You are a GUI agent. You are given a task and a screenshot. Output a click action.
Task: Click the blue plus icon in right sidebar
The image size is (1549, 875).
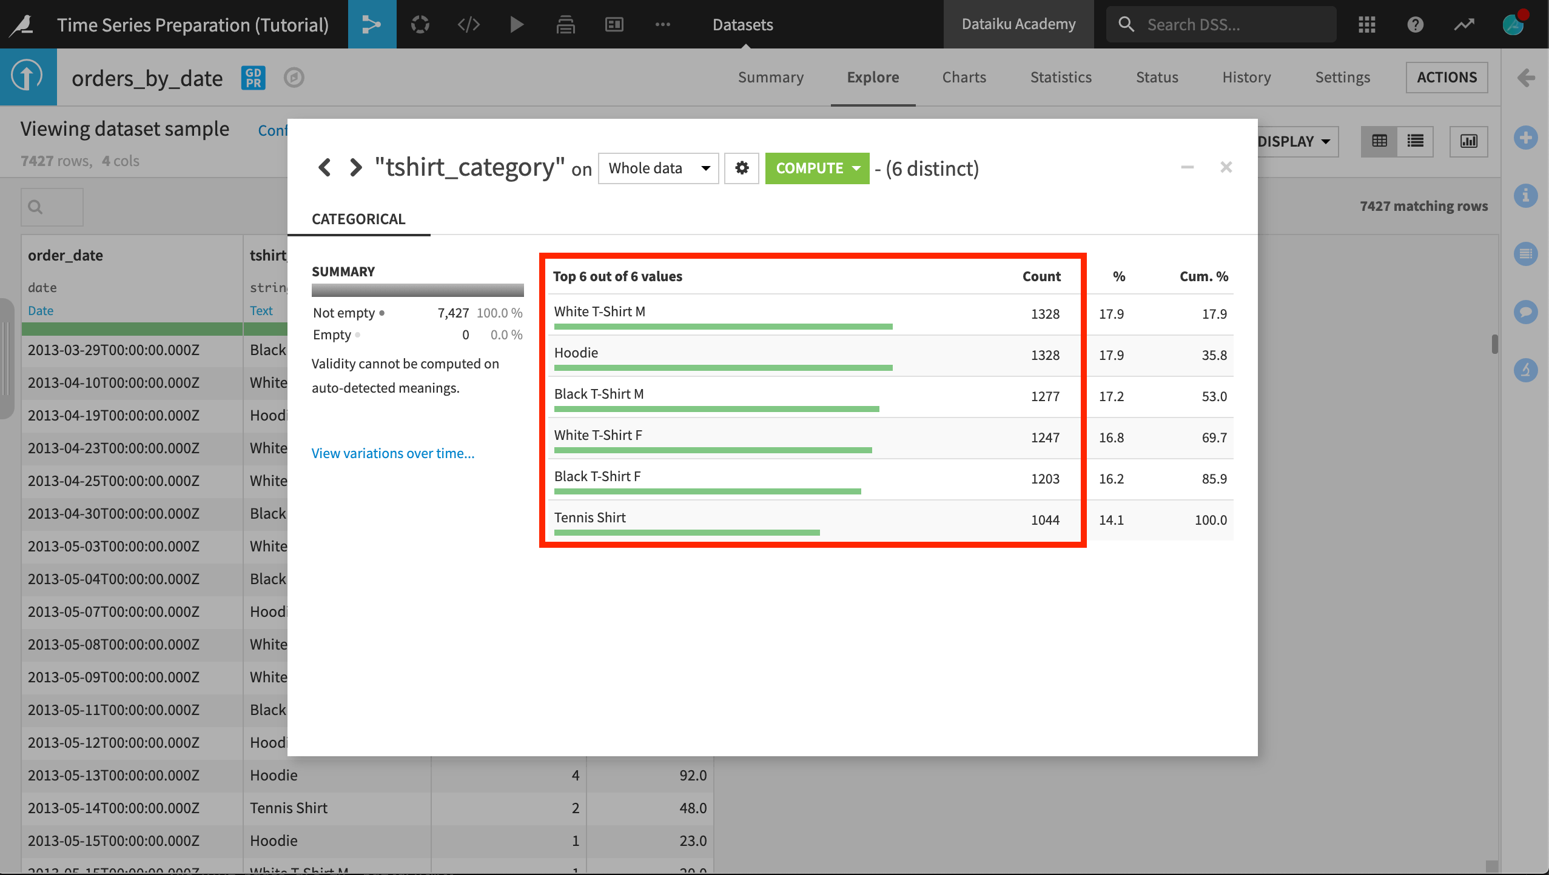tap(1526, 138)
